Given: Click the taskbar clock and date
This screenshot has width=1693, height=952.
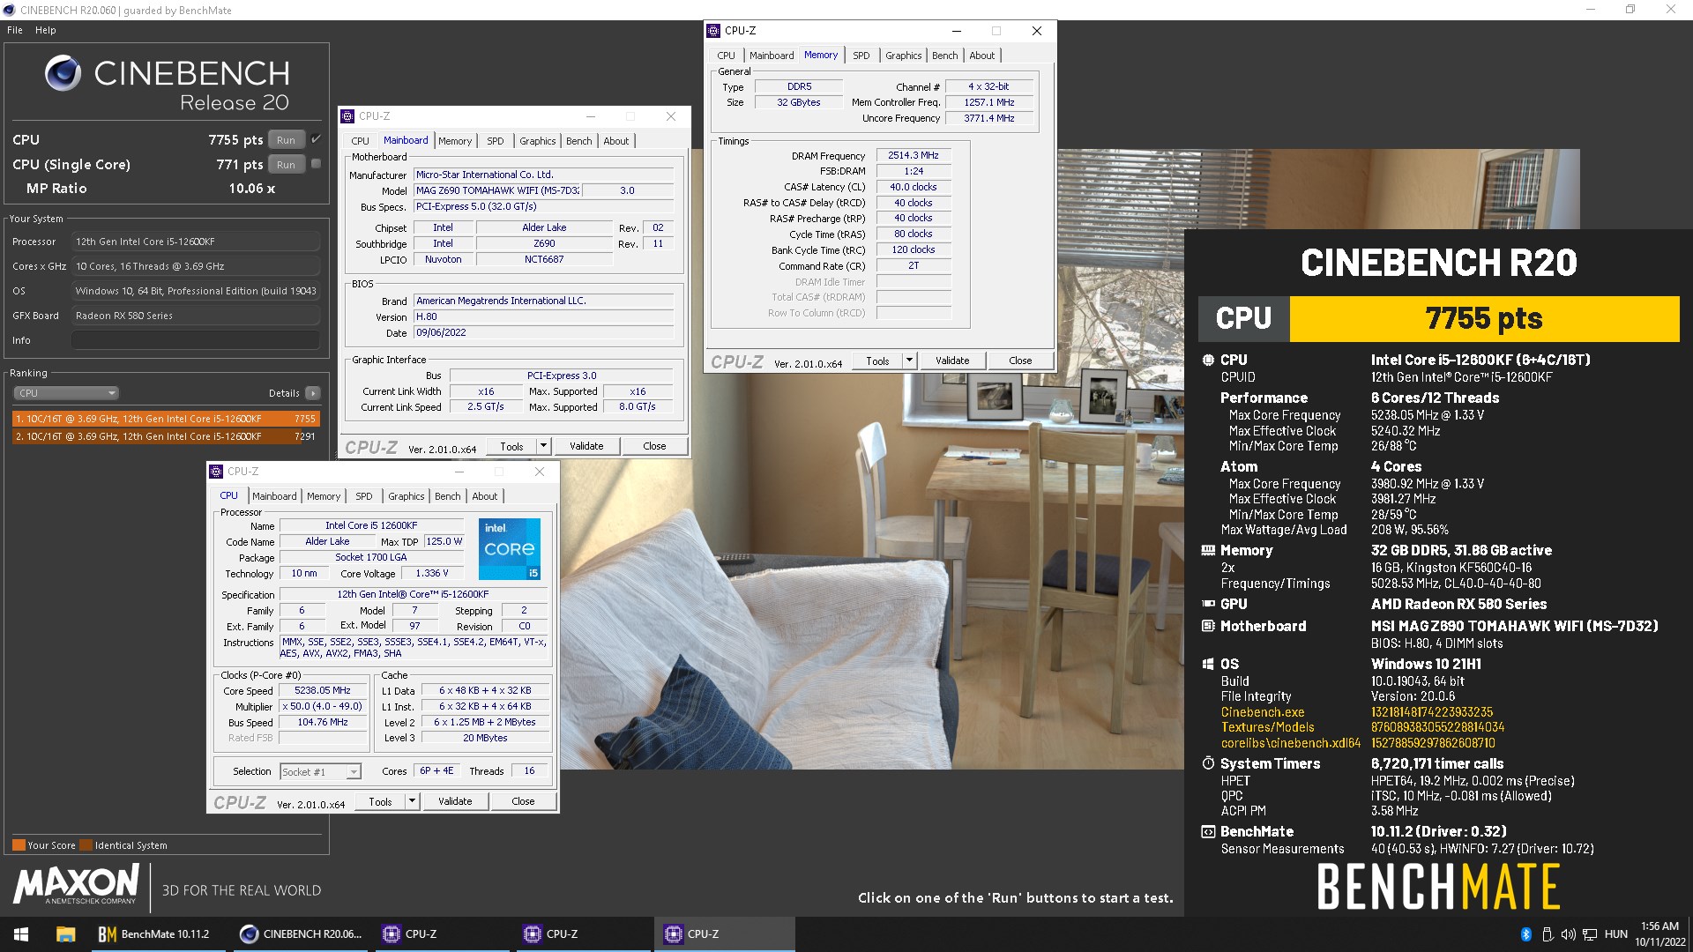Looking at the screenshot, I should [1660, 934].
